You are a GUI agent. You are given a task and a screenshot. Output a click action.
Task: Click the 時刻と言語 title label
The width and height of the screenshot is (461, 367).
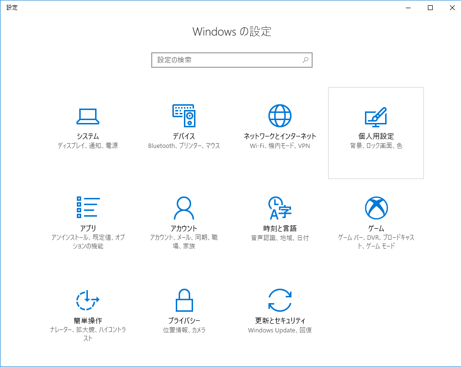(280, 228)
